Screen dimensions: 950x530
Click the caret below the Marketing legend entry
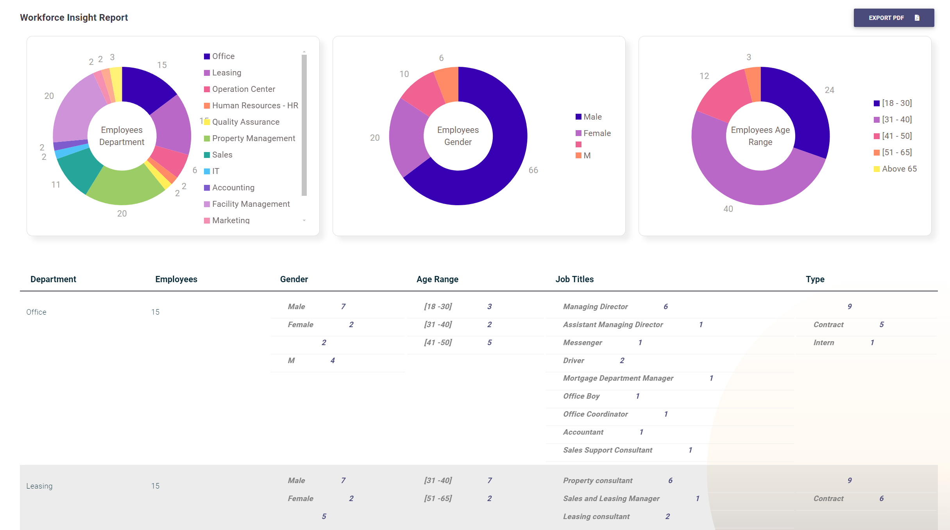[x=305, y=220]
